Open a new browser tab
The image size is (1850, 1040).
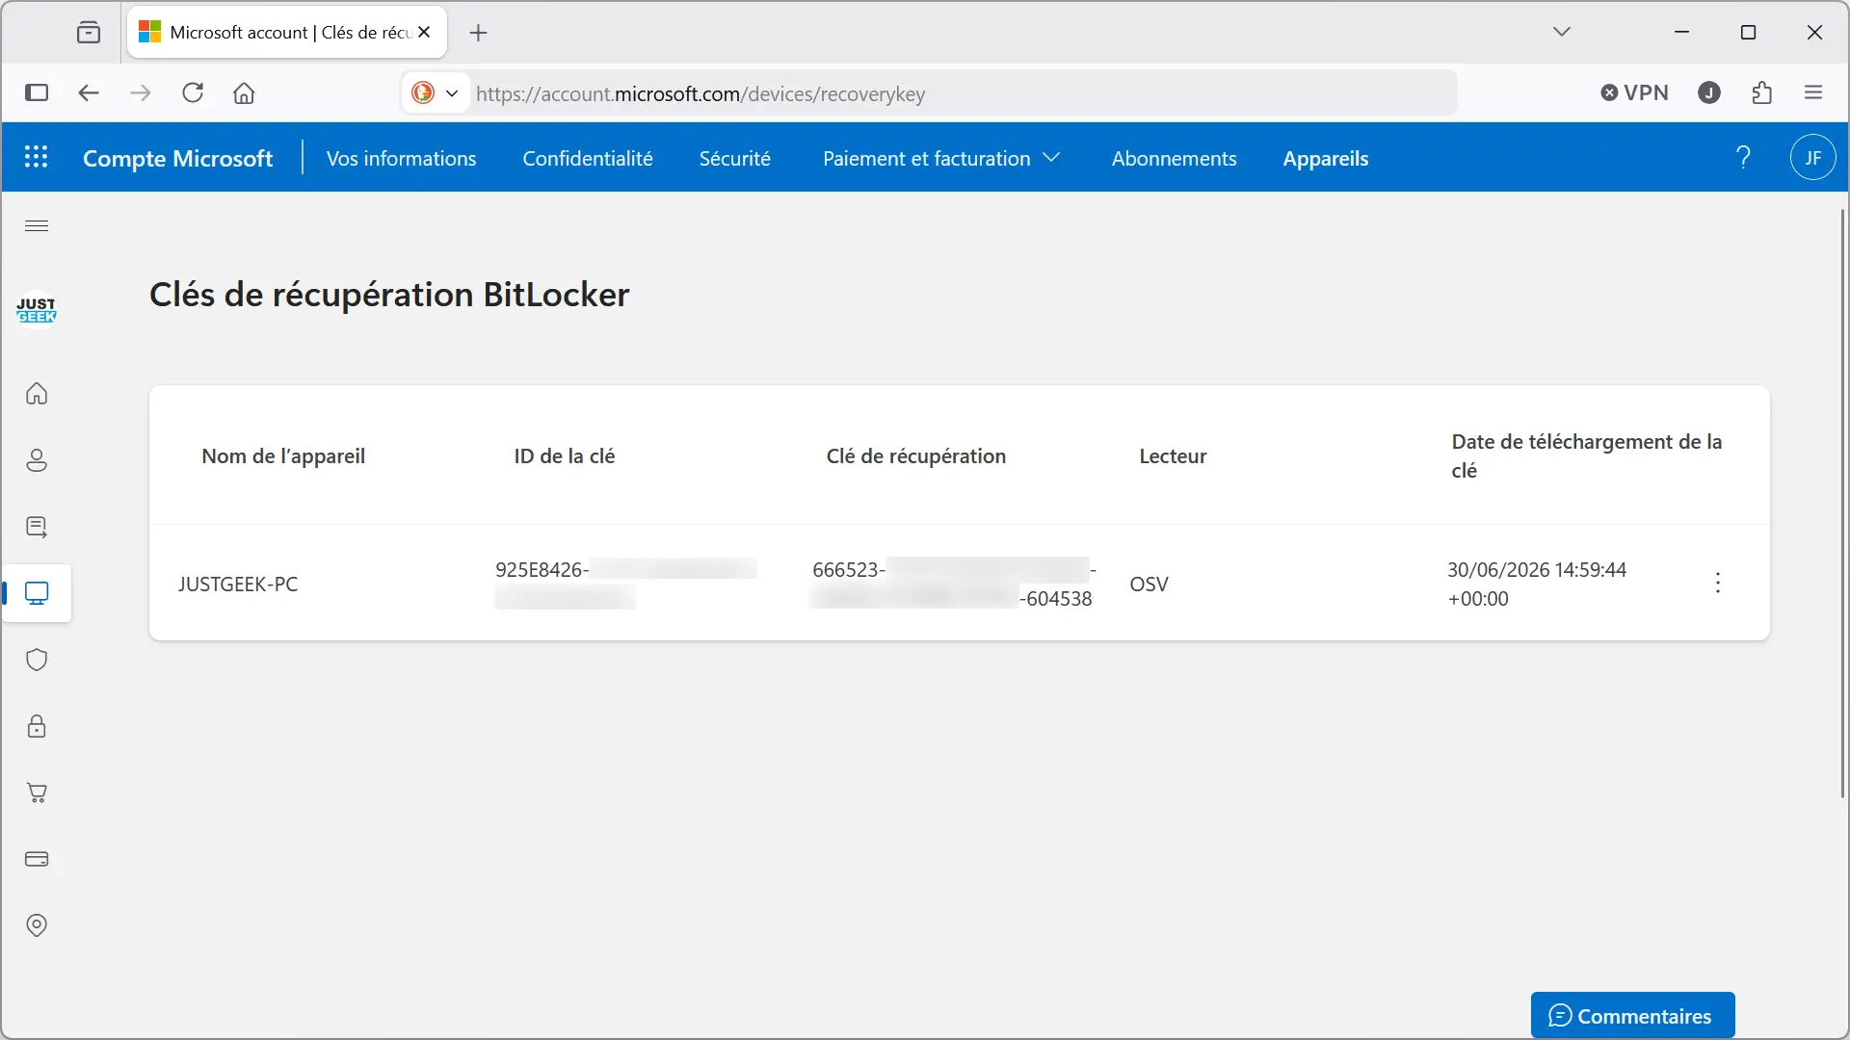[478, 33]
